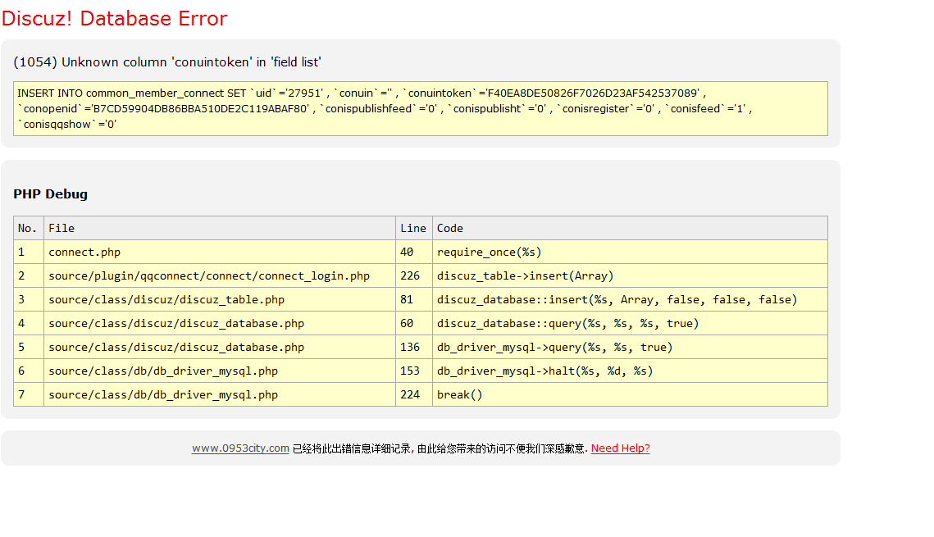
Task: Click row number 3 in the No. column
Action: pos(29,299)
